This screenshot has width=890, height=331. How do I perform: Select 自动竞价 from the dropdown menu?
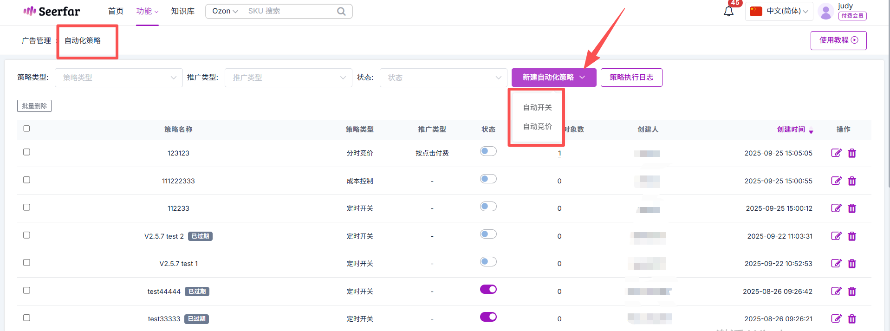(x=537, y=126)
